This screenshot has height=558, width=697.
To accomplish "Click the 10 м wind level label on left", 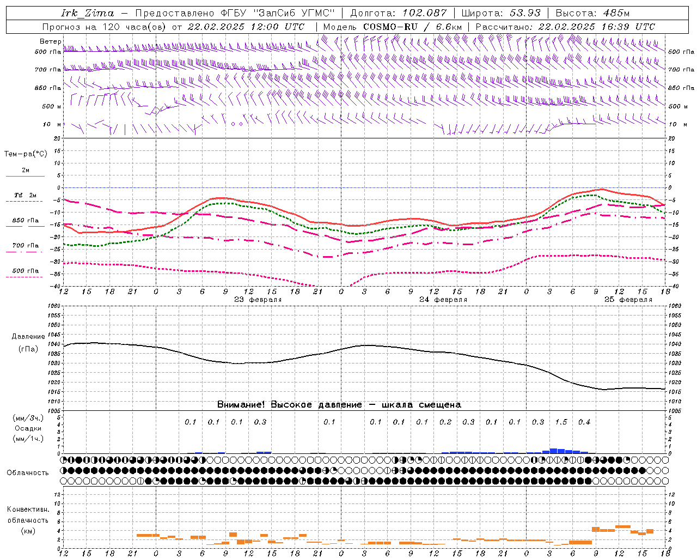I will tap(52, 124).
